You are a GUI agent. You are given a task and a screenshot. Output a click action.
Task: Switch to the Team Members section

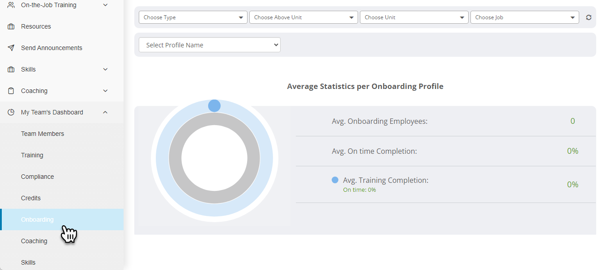(x=43, y=134)
